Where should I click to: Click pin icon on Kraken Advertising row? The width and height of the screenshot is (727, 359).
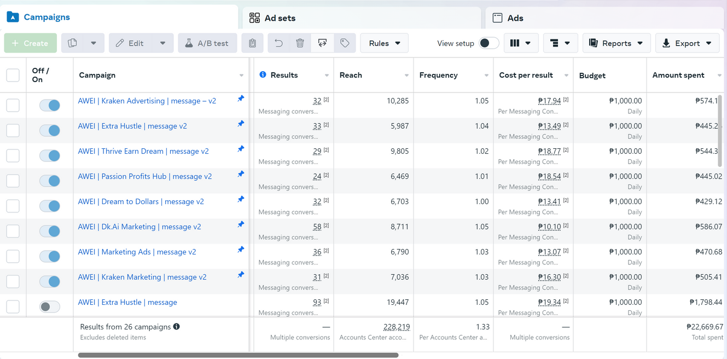pyautogui.click(x=241, y=99)
